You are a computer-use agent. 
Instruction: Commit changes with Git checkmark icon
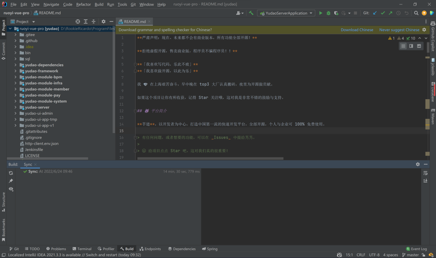(383, 13)
